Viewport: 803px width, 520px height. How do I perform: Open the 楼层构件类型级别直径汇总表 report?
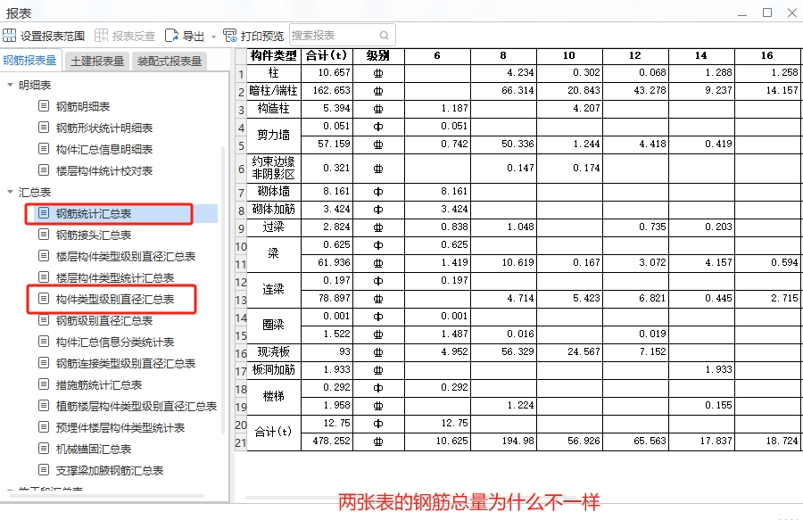pyautogui.click(x=126, y=256)
